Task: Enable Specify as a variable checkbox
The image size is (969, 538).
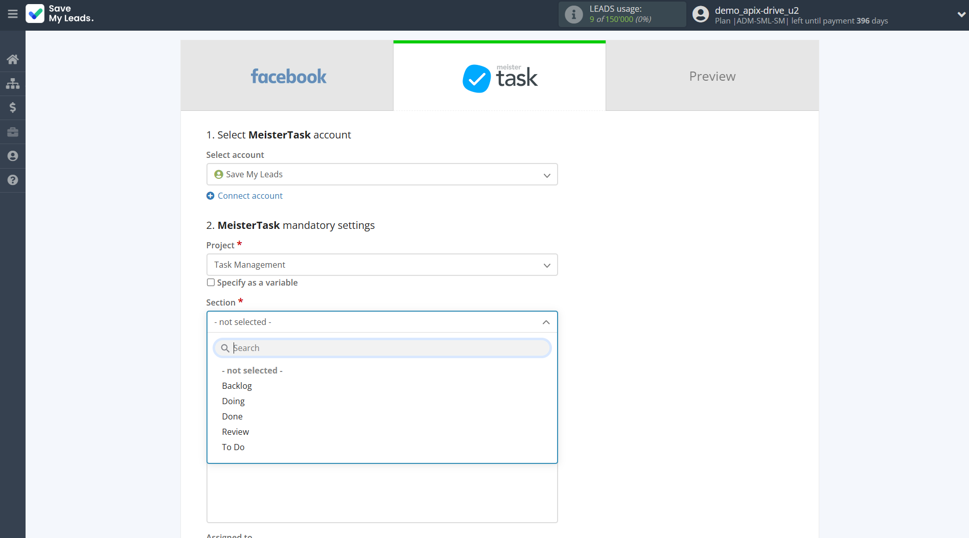Action: [211, 282]
